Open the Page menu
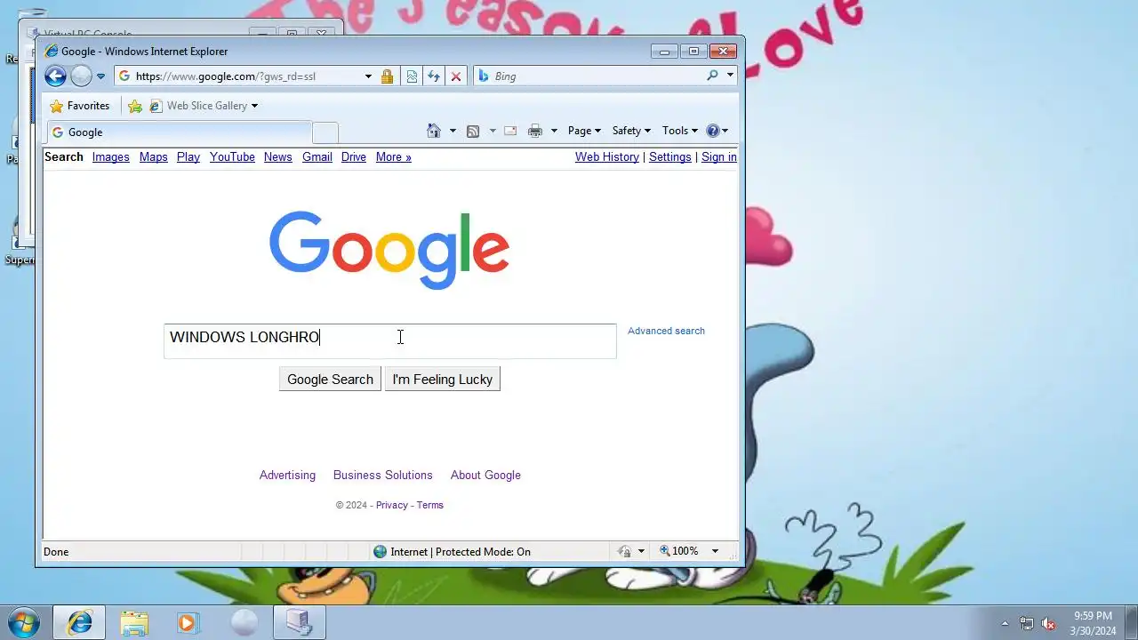Screen dimensions: 1138x640 tap(584, 131)
